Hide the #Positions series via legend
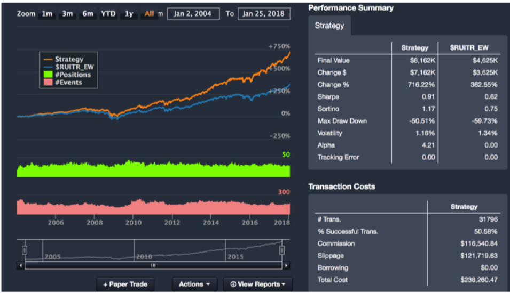 pos(72,75)
